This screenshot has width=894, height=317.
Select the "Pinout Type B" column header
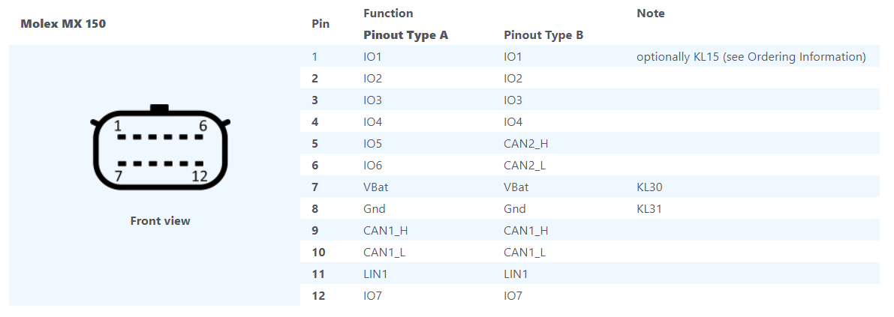tap(543, 35)
